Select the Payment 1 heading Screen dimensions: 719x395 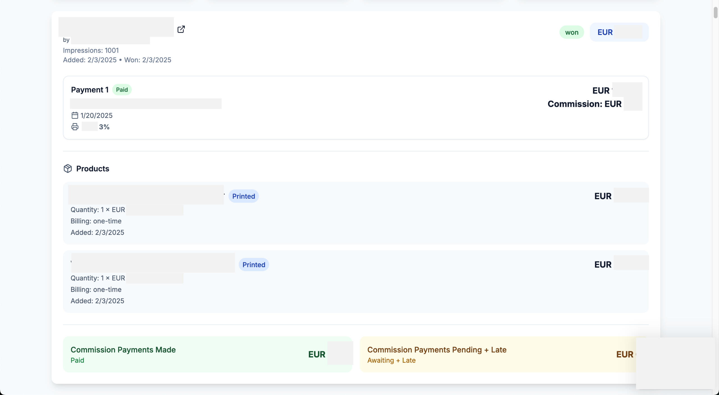coord(90,90)
